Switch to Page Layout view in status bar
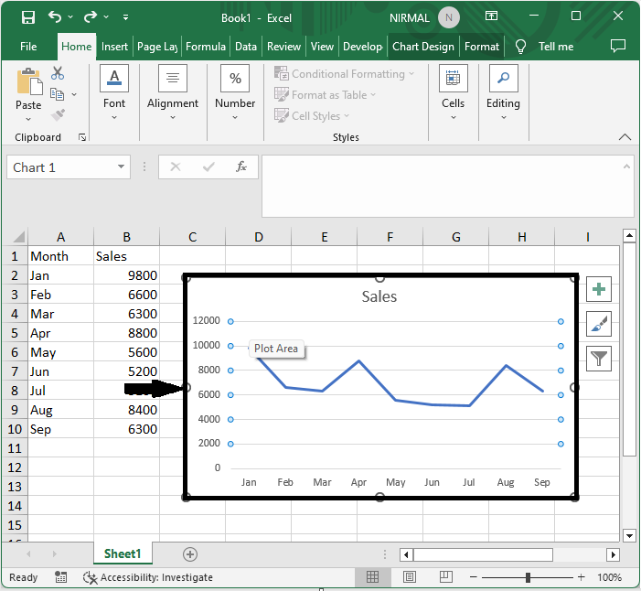Screen dimensions: 641x591 (411, 577)
